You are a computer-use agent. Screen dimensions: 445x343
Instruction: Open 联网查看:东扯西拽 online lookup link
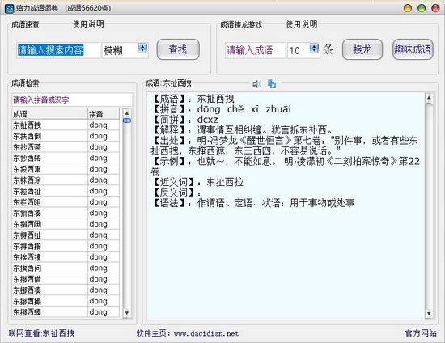click(x=41, y=332)
